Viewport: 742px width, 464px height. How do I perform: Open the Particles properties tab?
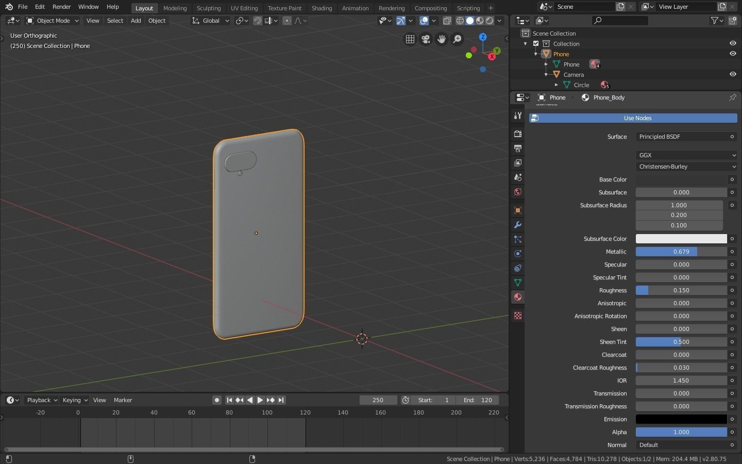coord(518,239)
